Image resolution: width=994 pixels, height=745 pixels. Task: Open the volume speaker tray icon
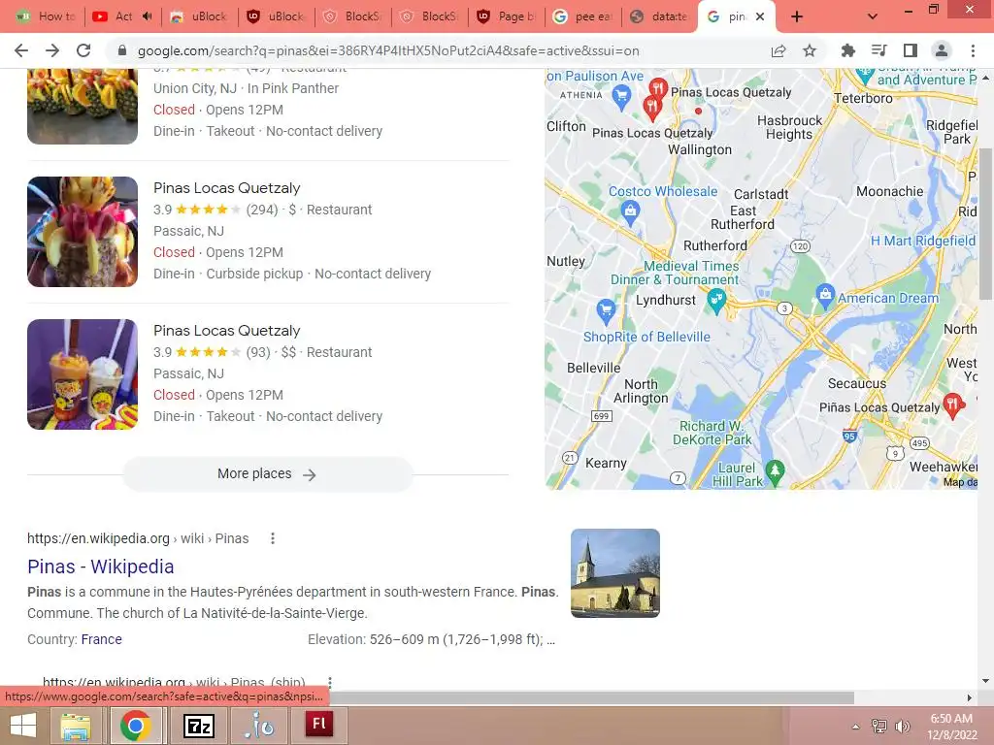pyautogui.click(x=902, y=727)
